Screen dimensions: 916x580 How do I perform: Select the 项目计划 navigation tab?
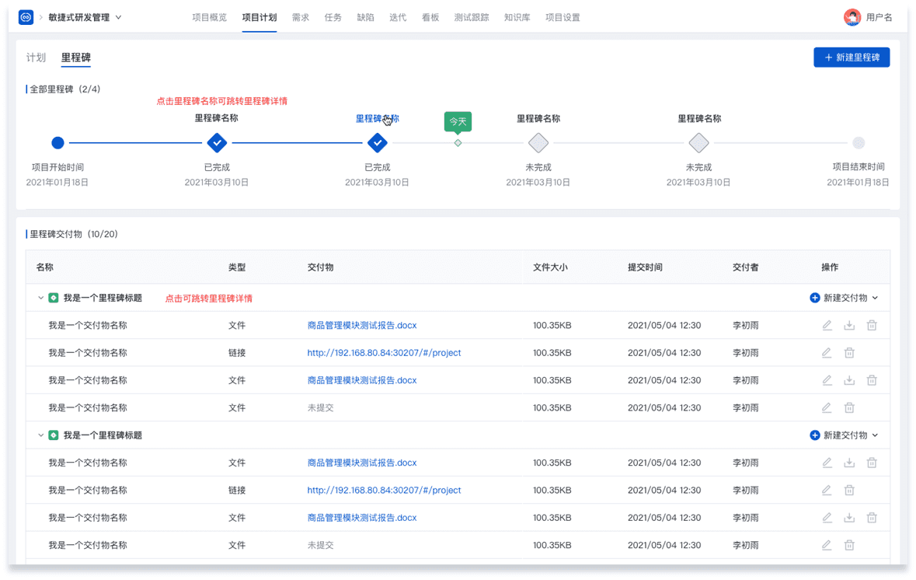click(x=259, y=18)
